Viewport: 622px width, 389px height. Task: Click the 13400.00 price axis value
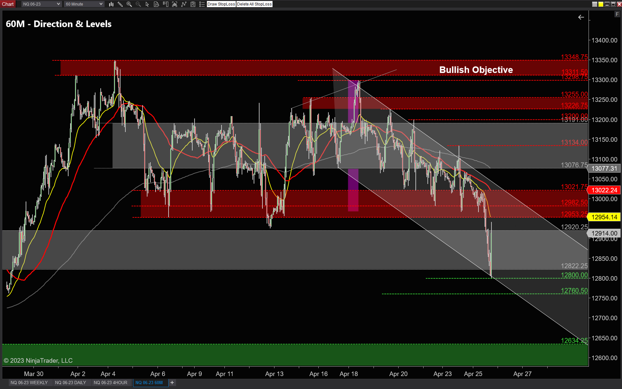coord(604,41)
